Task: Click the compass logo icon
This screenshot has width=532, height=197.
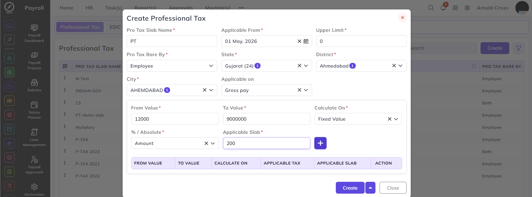Action: click(9, 7)
